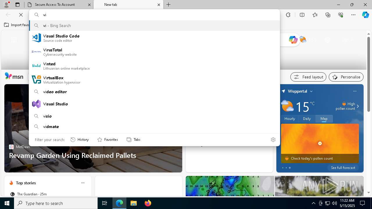Switch weather to Daily tab
The image size is (372, 209).
click(x=307, y=119)
